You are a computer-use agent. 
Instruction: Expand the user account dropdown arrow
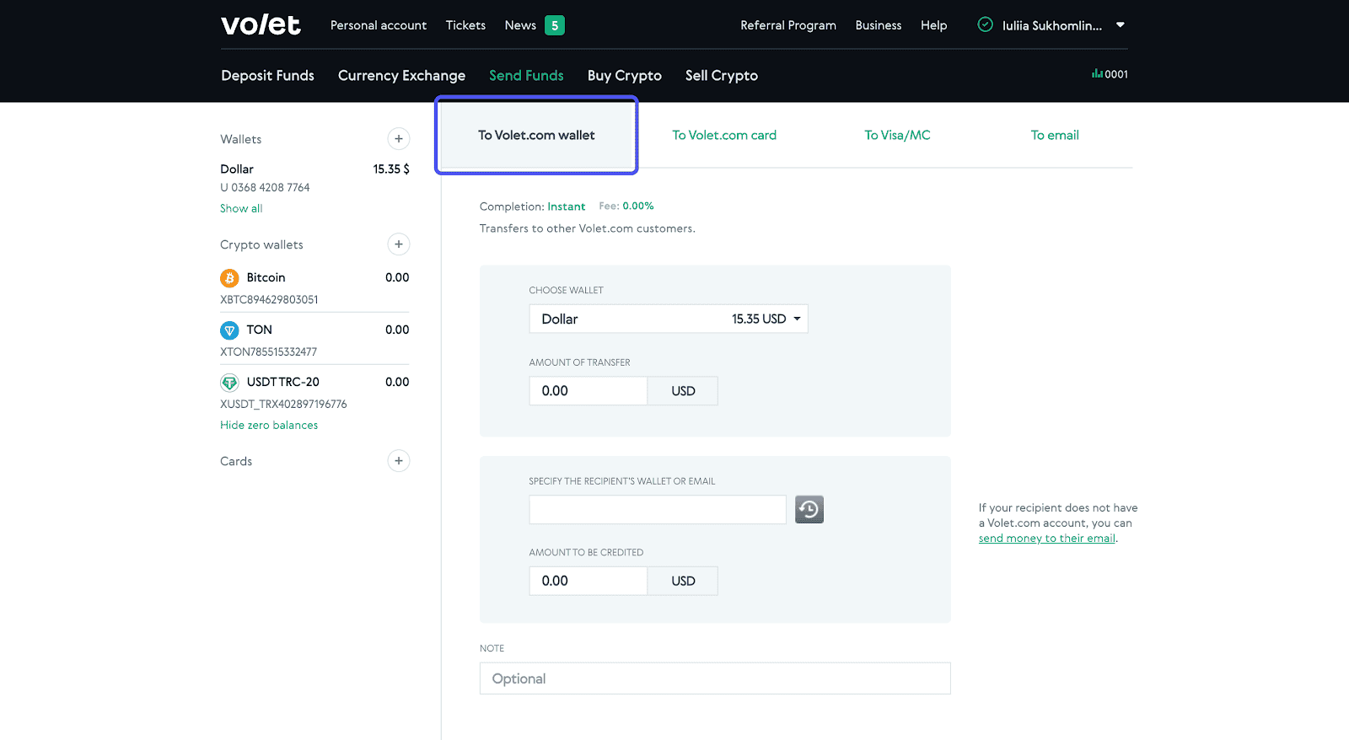coord(1121,25)
